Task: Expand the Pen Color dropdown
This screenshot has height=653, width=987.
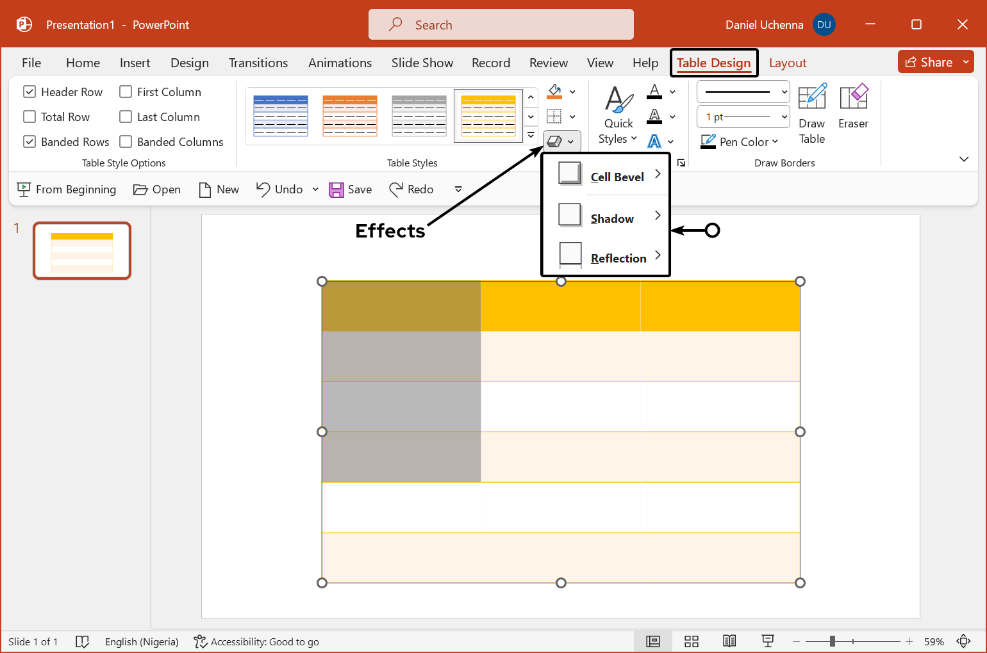Action: coord(775,142)
